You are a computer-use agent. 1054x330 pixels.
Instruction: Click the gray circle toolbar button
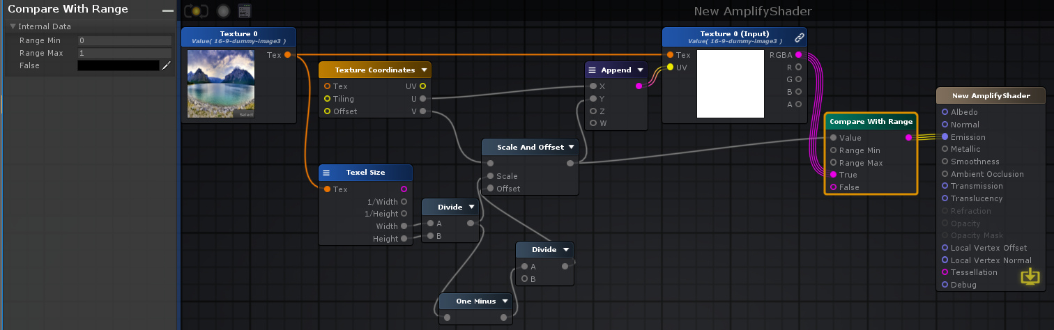[223, 11]
